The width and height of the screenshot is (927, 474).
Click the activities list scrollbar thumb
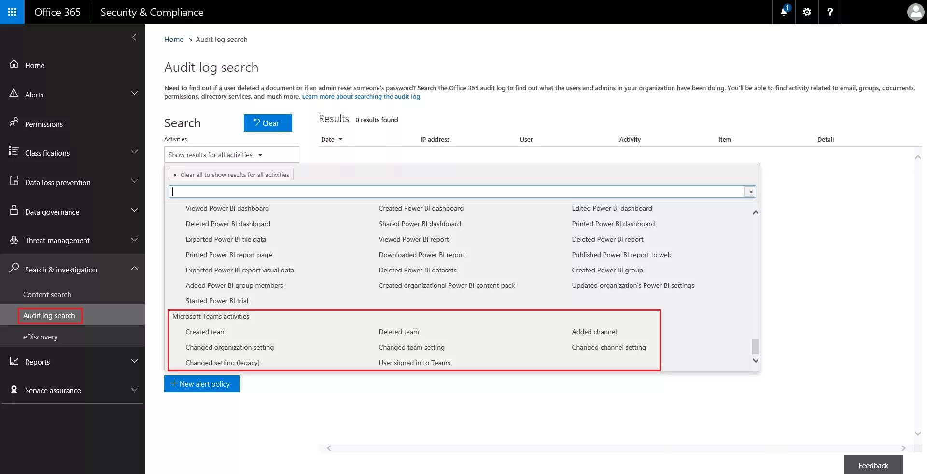tap(756, 347)
